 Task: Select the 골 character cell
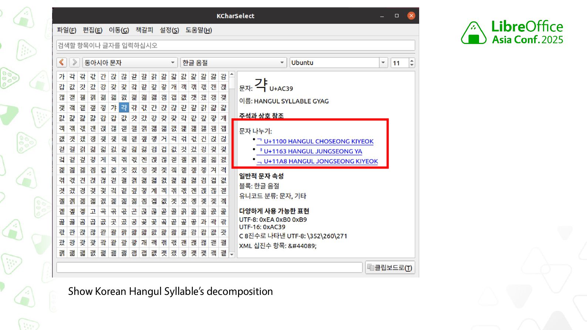[174, 211]
